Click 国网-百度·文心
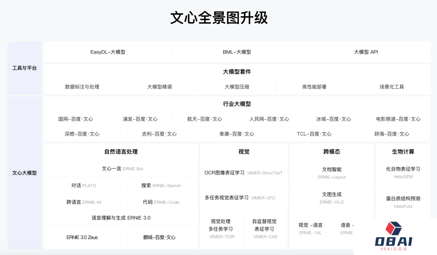The image size is (437, 255). pyautogui.click(x=75, y=119)
